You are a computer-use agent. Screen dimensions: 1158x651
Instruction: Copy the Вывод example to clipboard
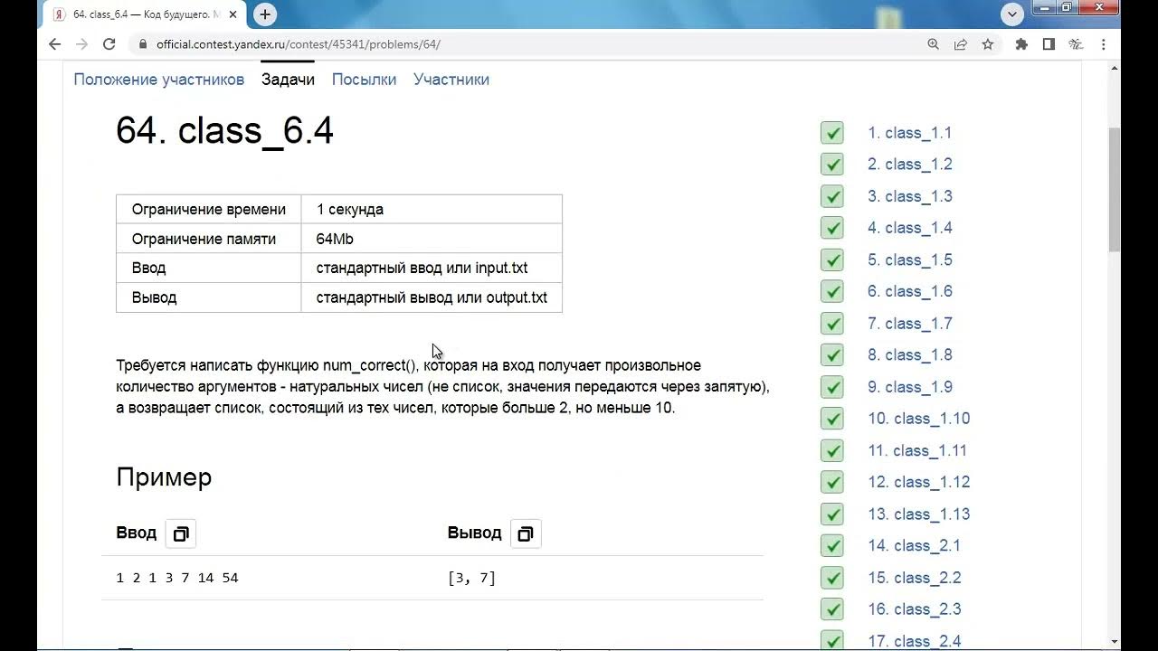526,533
